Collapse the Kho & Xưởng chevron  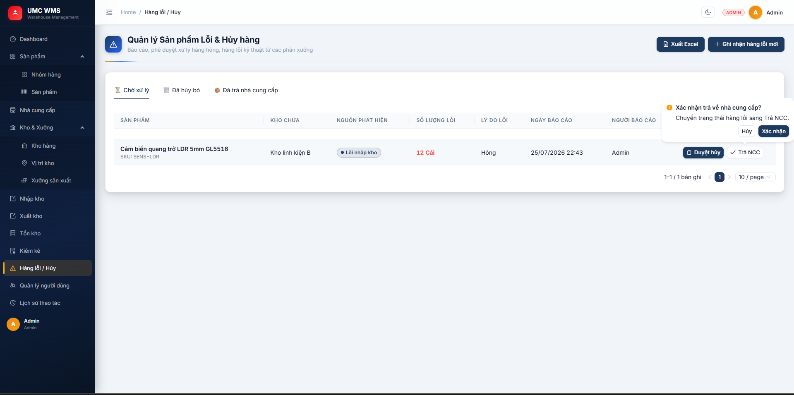tap(82, 128)
